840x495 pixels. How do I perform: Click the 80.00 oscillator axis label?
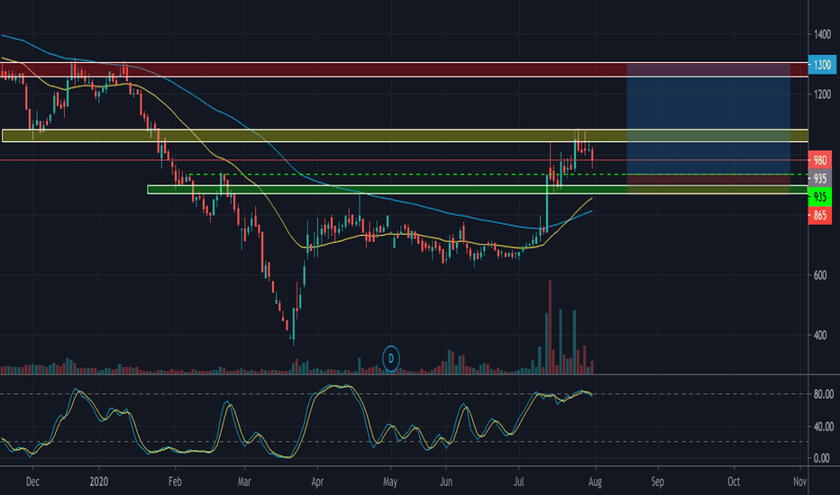pyautogui.click(x=824, y=394)
